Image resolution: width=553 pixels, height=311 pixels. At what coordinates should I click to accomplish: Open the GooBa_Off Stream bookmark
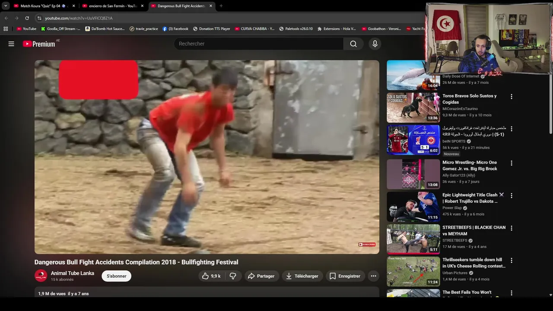click(61, 29)
